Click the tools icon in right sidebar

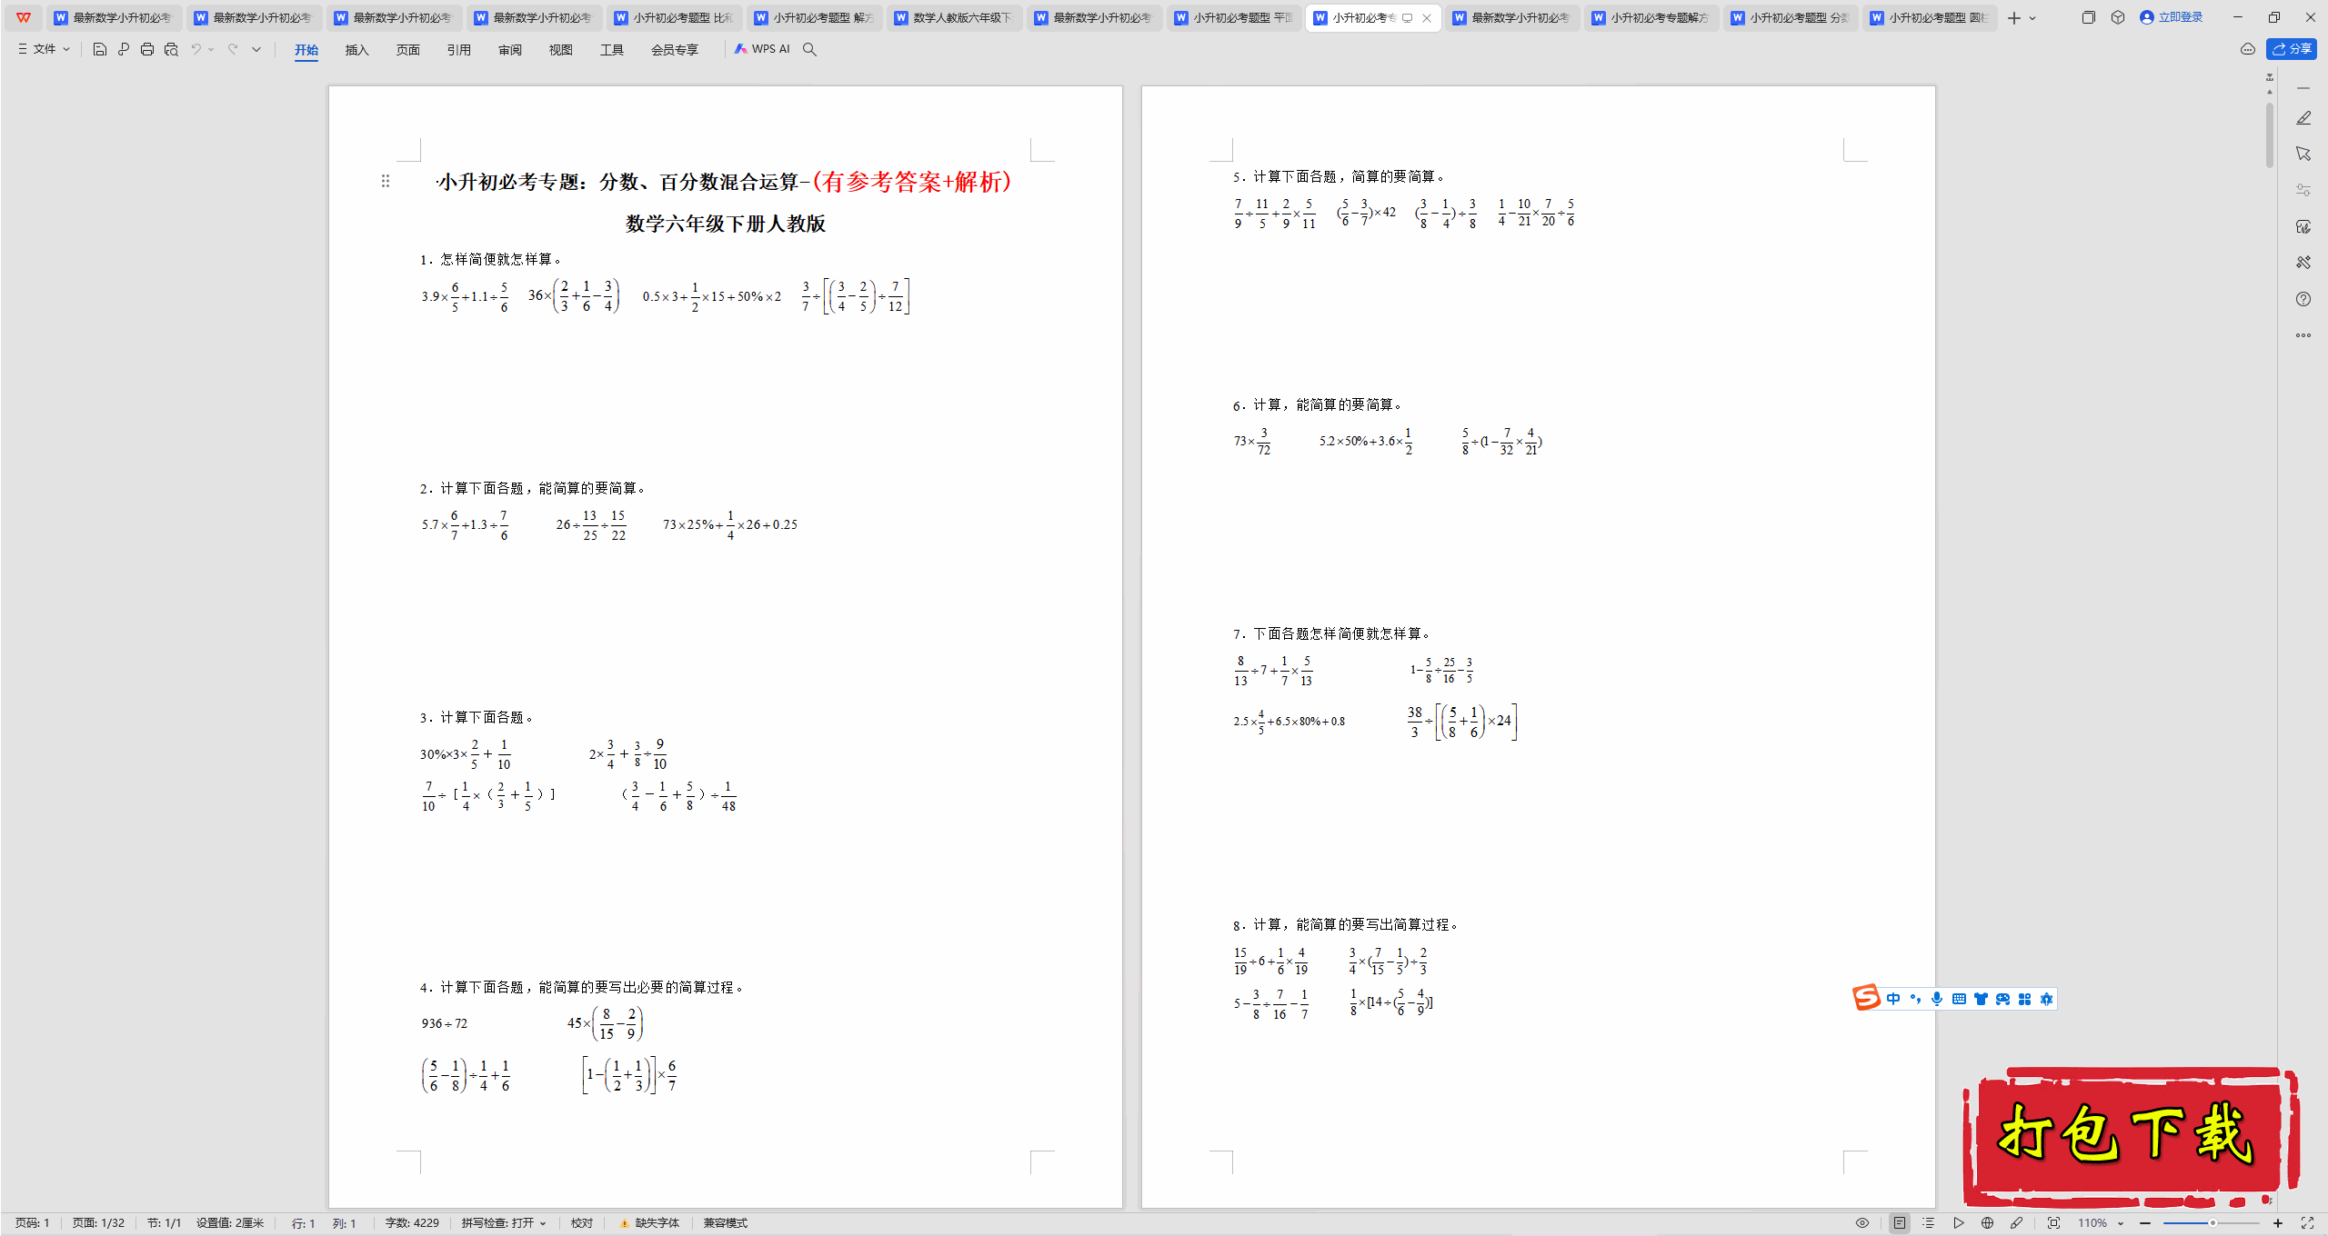tap(2303, 263)
